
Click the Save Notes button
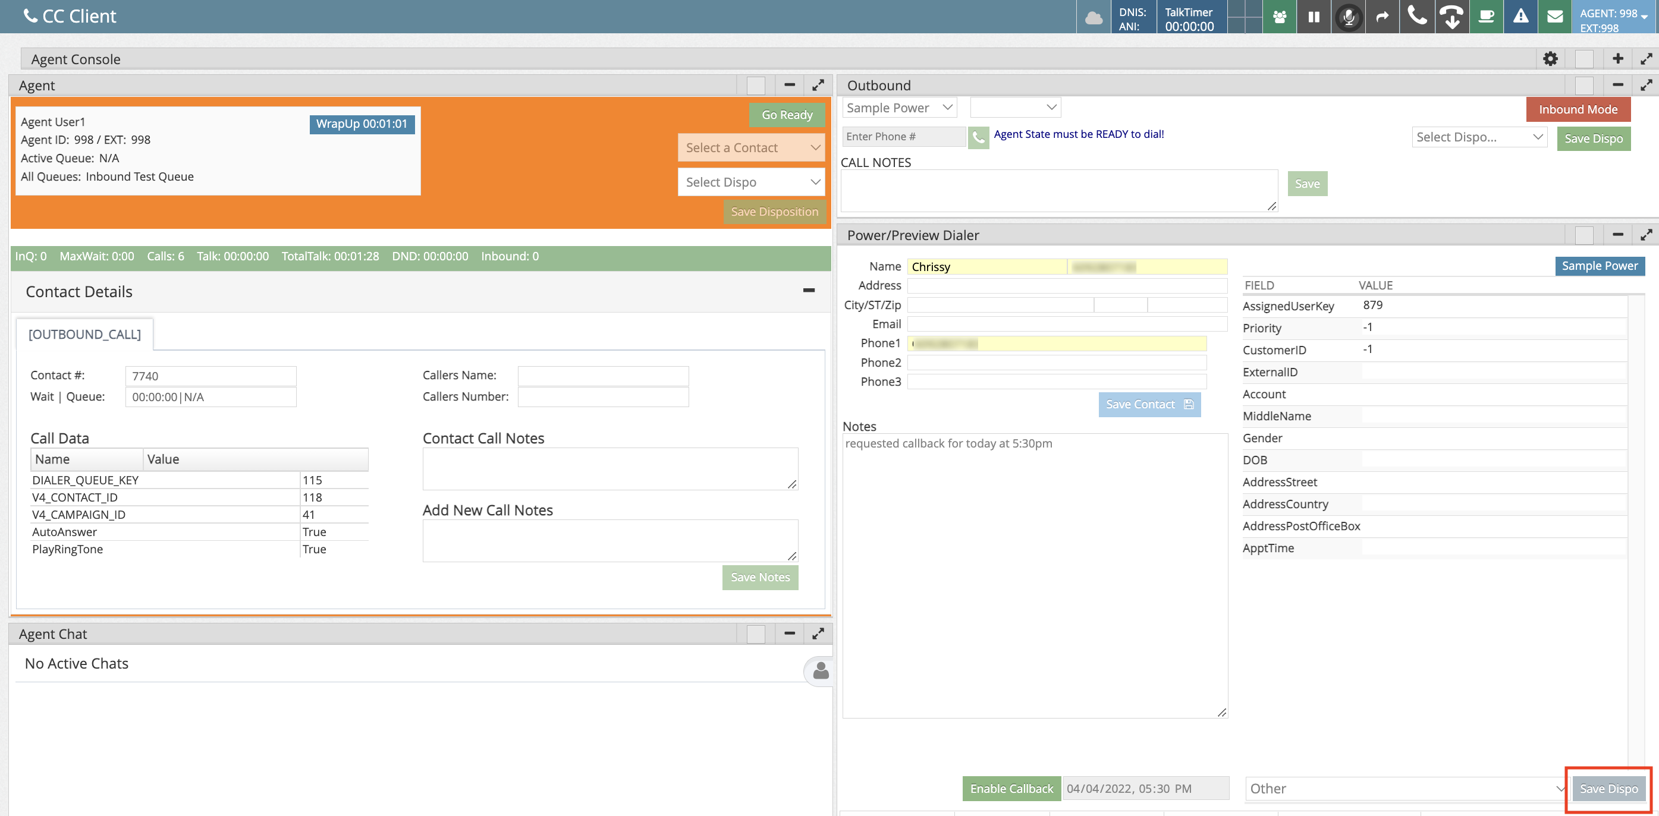click(x=760, y=577)
